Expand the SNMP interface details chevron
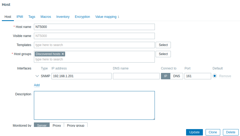The width and height of the screenshot is (240, 136). tap(37, 76)
